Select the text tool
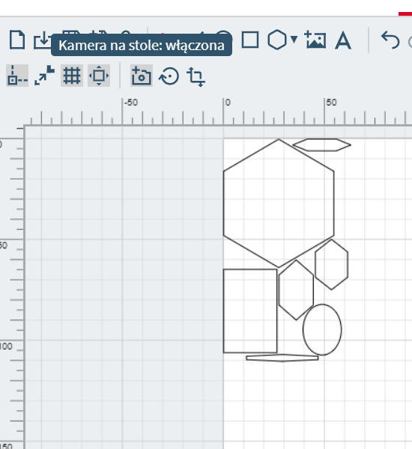Screen dimensions: 412x449 click(x=343, y=40)
